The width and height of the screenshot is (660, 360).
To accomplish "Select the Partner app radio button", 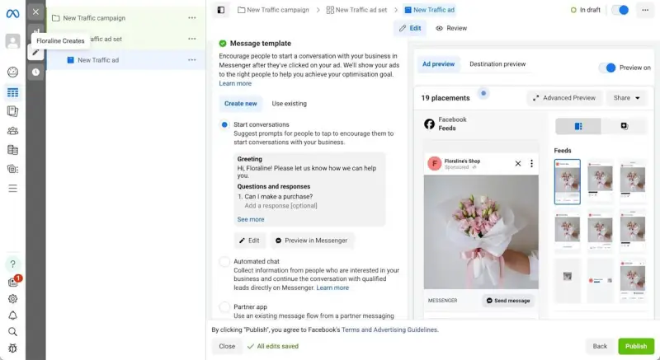I will point(224,307).
